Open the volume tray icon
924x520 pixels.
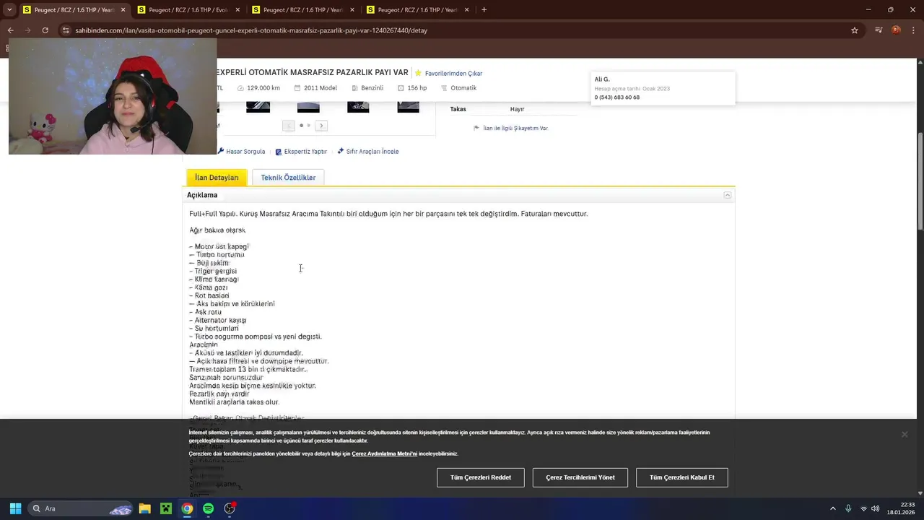(876, 508)
